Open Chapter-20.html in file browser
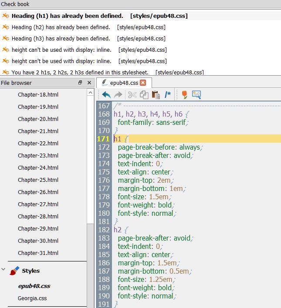The height and width of the screenshot is (308, 281). (38, 119)
